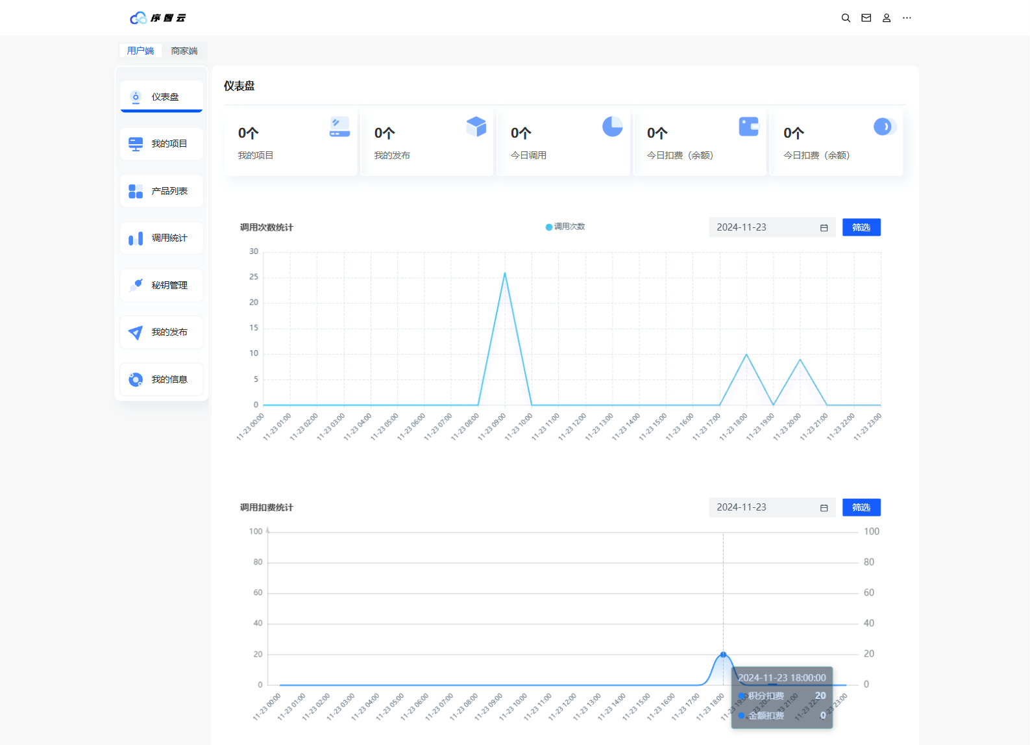Click the 调用扣费统计 chart title

[267, 507]
